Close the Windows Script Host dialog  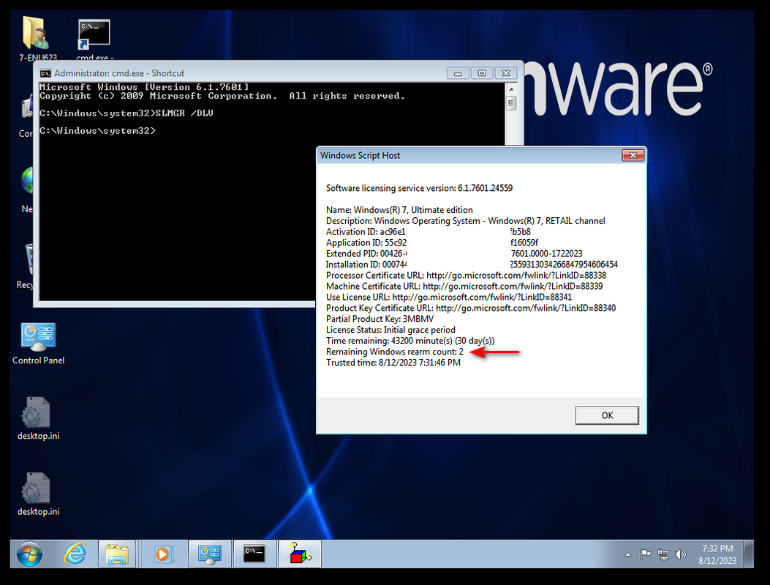pos(633,155)
